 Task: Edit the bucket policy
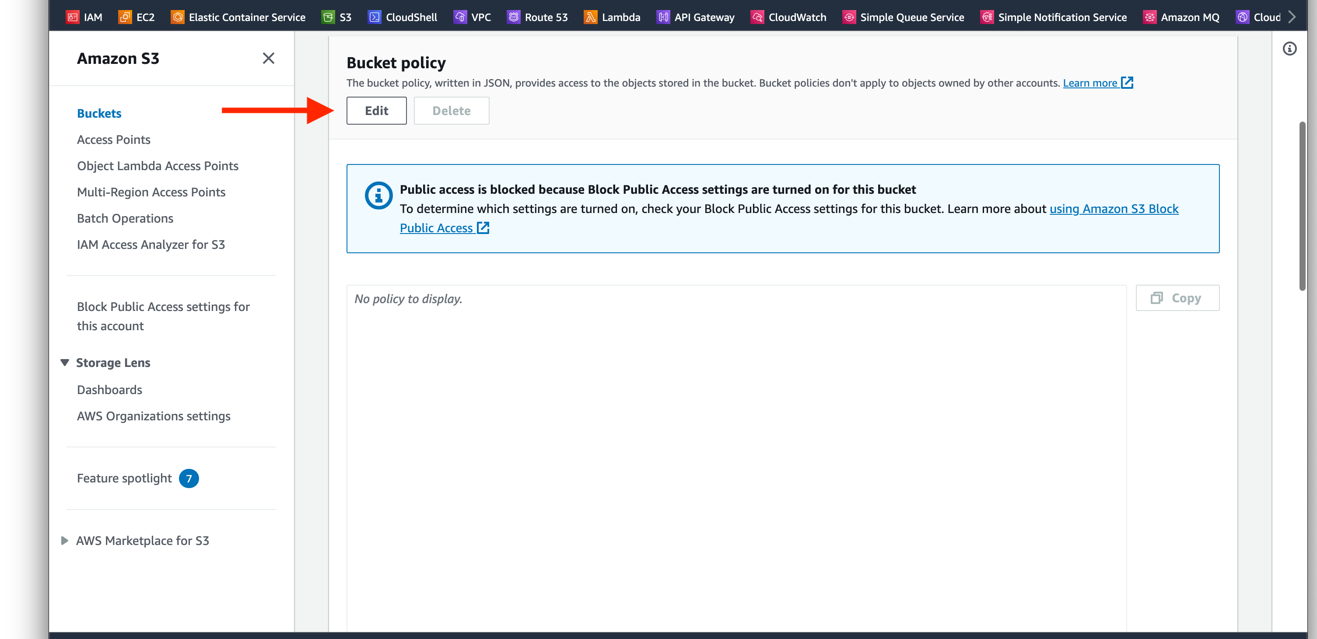[376, 110]
